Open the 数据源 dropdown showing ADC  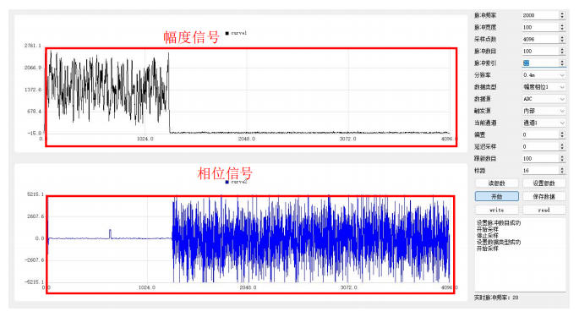click(543, 99)
